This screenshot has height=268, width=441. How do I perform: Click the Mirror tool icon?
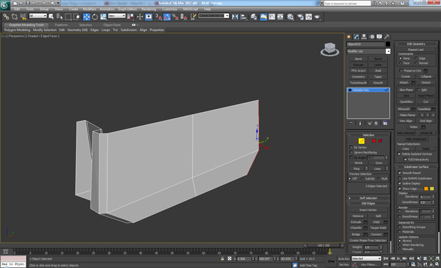click(x=235, y=17)
